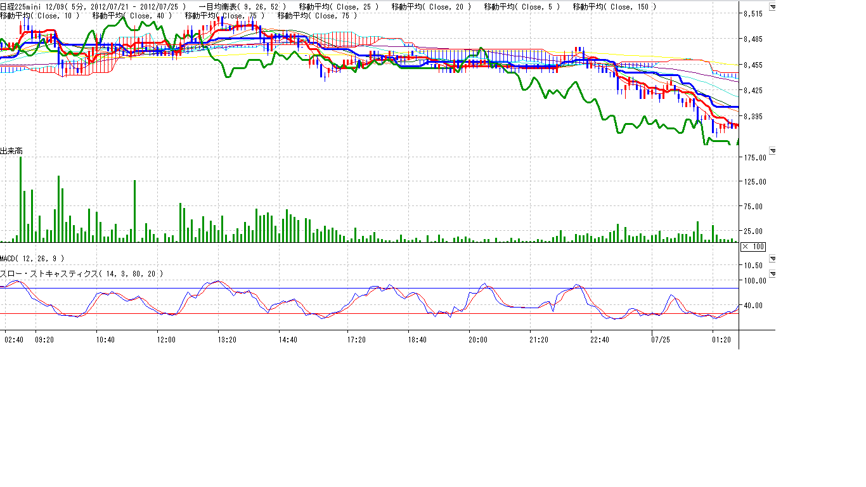This screenshot has width=866, height=487.
Task: Select the 移動平均( Close, 150 ) indicator label
Action: tap(614, 7)
